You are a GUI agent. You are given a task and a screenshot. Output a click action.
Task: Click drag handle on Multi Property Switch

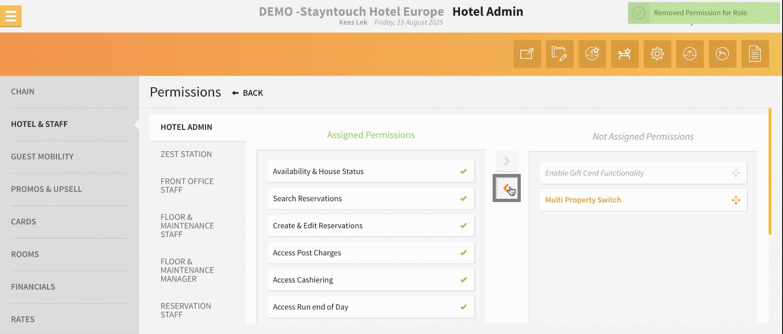(x=736, y=200)
